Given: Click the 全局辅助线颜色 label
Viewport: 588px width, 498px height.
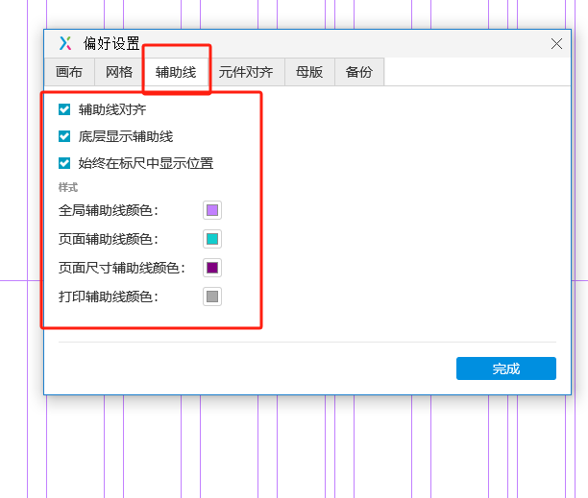Looking at the screenshot, I should click(109, 210).
